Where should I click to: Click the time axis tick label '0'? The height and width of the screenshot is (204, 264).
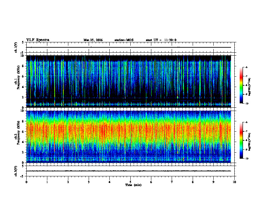click(26, 182)
